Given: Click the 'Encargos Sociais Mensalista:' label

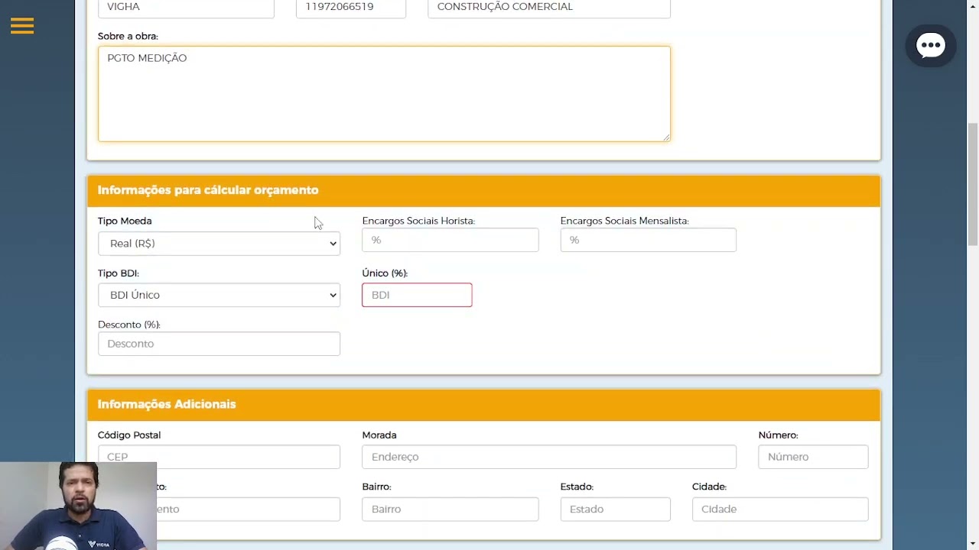Looking at the screenshot, I should coord(624,221).
